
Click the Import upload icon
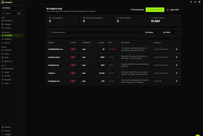tap(3, 72)
